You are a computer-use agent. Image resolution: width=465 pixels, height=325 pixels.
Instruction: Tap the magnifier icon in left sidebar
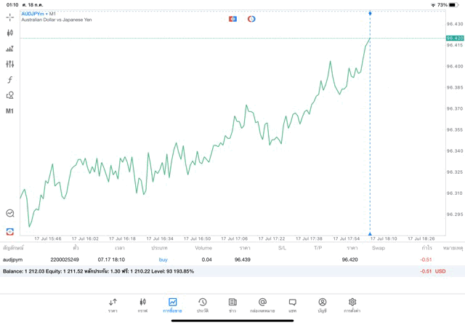coord(9,213)
